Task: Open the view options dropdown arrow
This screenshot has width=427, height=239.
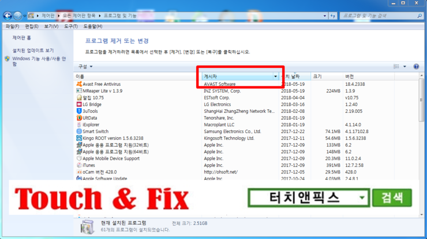Action: pyautogui.click(x=404, y=67)
